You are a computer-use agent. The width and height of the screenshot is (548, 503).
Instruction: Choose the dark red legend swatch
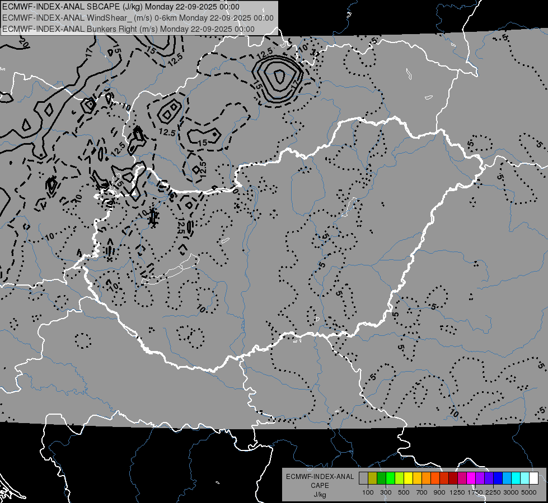[x=453, y=478]
